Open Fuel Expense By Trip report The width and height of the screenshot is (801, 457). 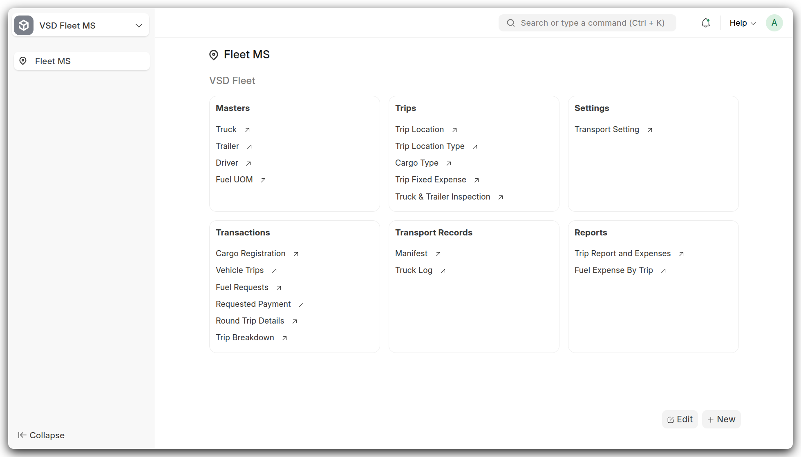(x=614, y=270)
